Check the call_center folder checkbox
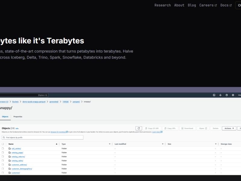The height and width of the screenshot is (181, 241). point(3,148)
